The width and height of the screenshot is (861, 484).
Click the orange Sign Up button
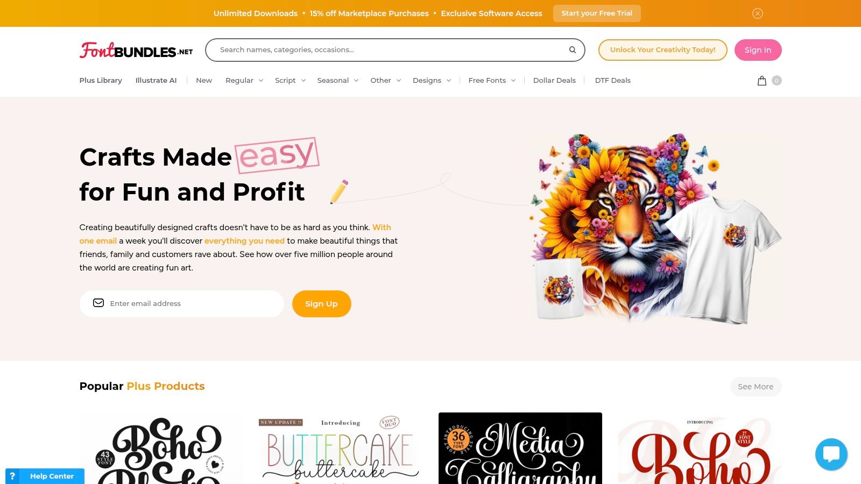pyautogui.click(x=322, y=304)
